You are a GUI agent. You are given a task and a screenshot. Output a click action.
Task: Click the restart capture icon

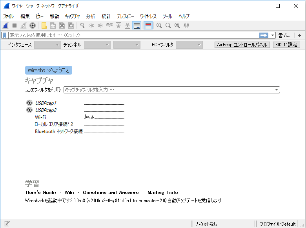click(24, 26)
